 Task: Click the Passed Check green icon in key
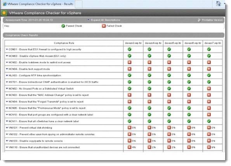pos(63,26)
